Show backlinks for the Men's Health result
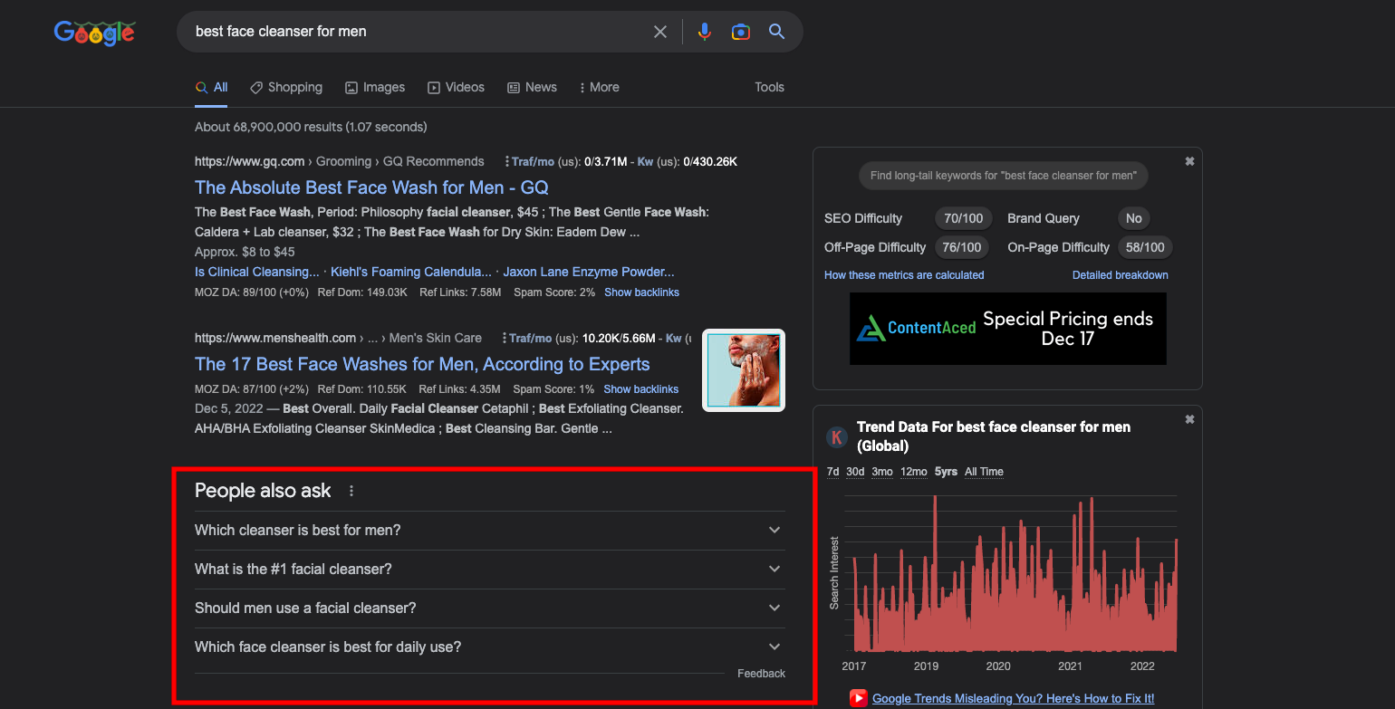 point(641,389)
